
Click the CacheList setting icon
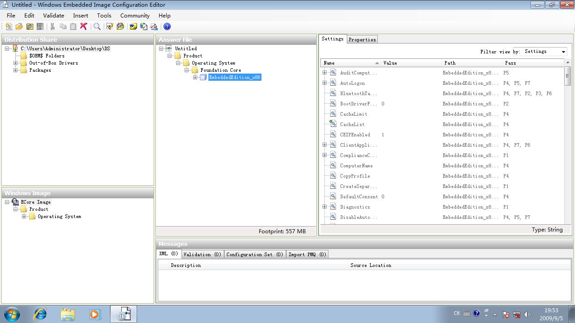(333, 124)
